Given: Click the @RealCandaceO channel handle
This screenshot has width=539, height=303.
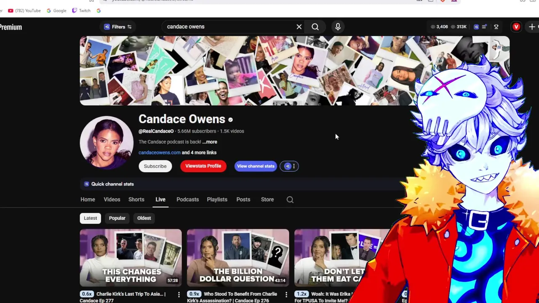Looking at the screenshot, I should (x=156, y=131).
